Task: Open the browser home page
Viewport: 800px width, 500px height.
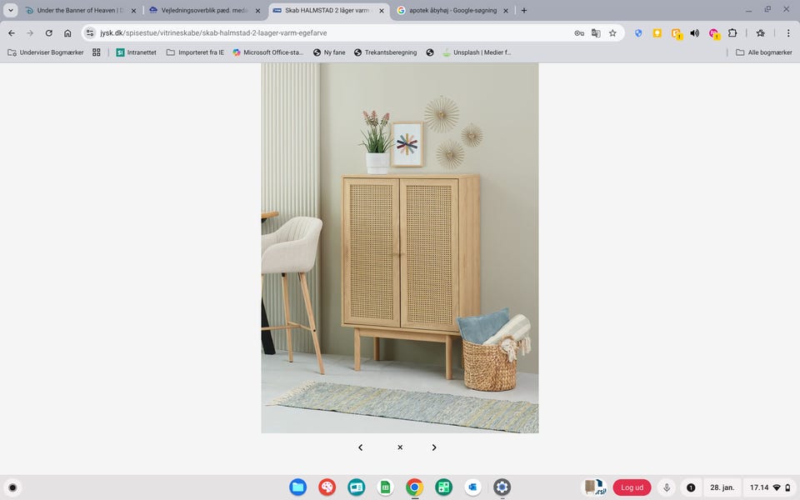Action: pyautogui.click(x=67, y=33)
